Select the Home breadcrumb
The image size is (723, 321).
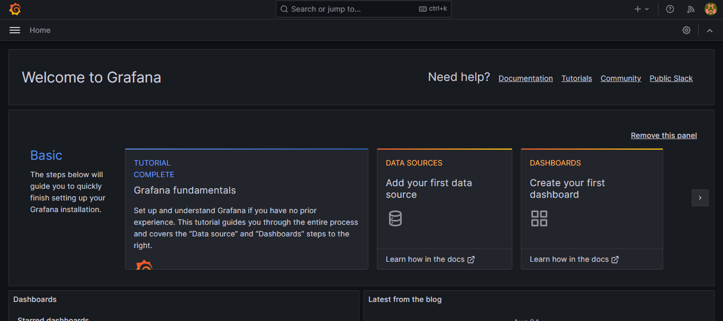click(40, 30)
